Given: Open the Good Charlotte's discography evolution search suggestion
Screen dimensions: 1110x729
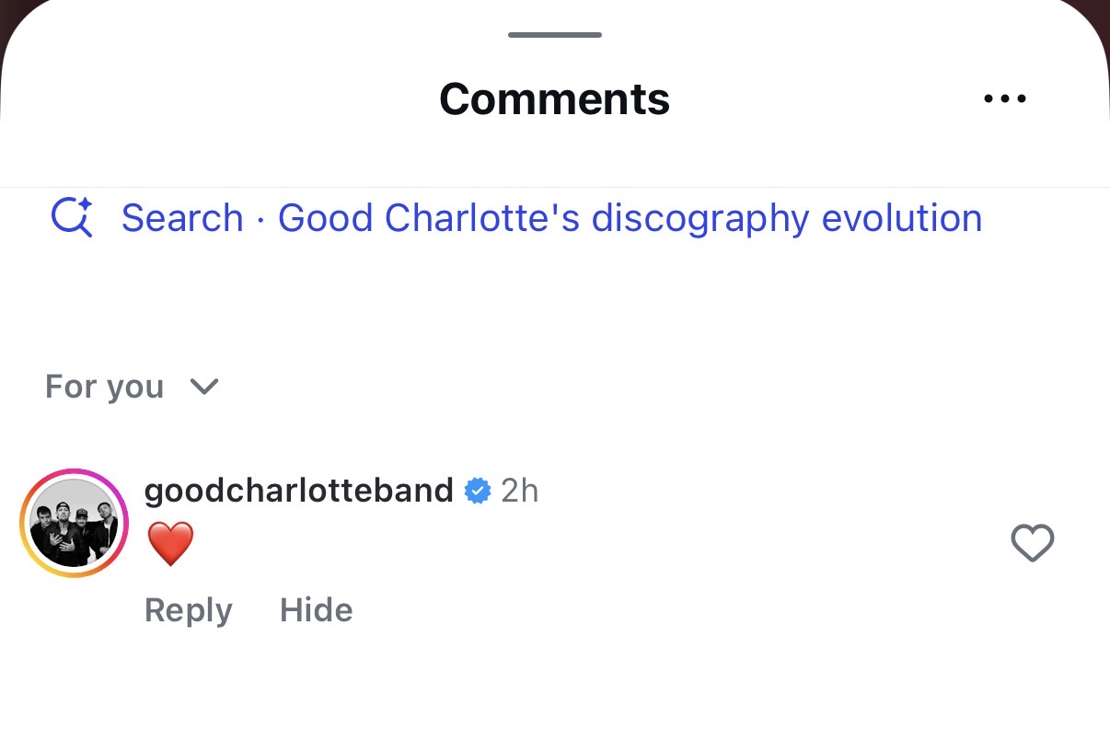Looking at the screenshot, I should click(x=630, y=218).
